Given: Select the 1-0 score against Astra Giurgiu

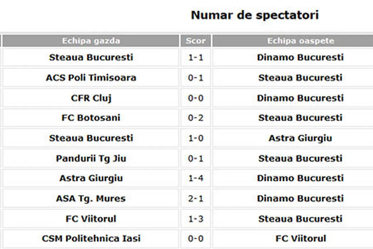Looking at the screenshot, I should pos(196,138).
